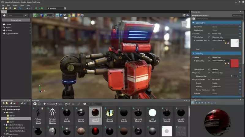Select the dummy1 Material asset
The height and width of the screenshot is (137, 245).
(x=110, y=115)
